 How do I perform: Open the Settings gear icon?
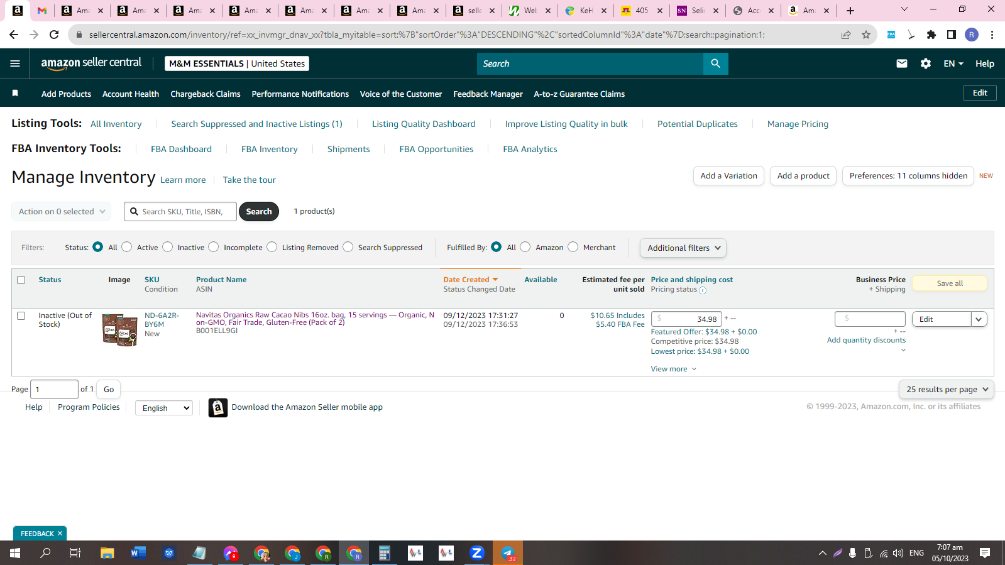[x=926, y=63]
